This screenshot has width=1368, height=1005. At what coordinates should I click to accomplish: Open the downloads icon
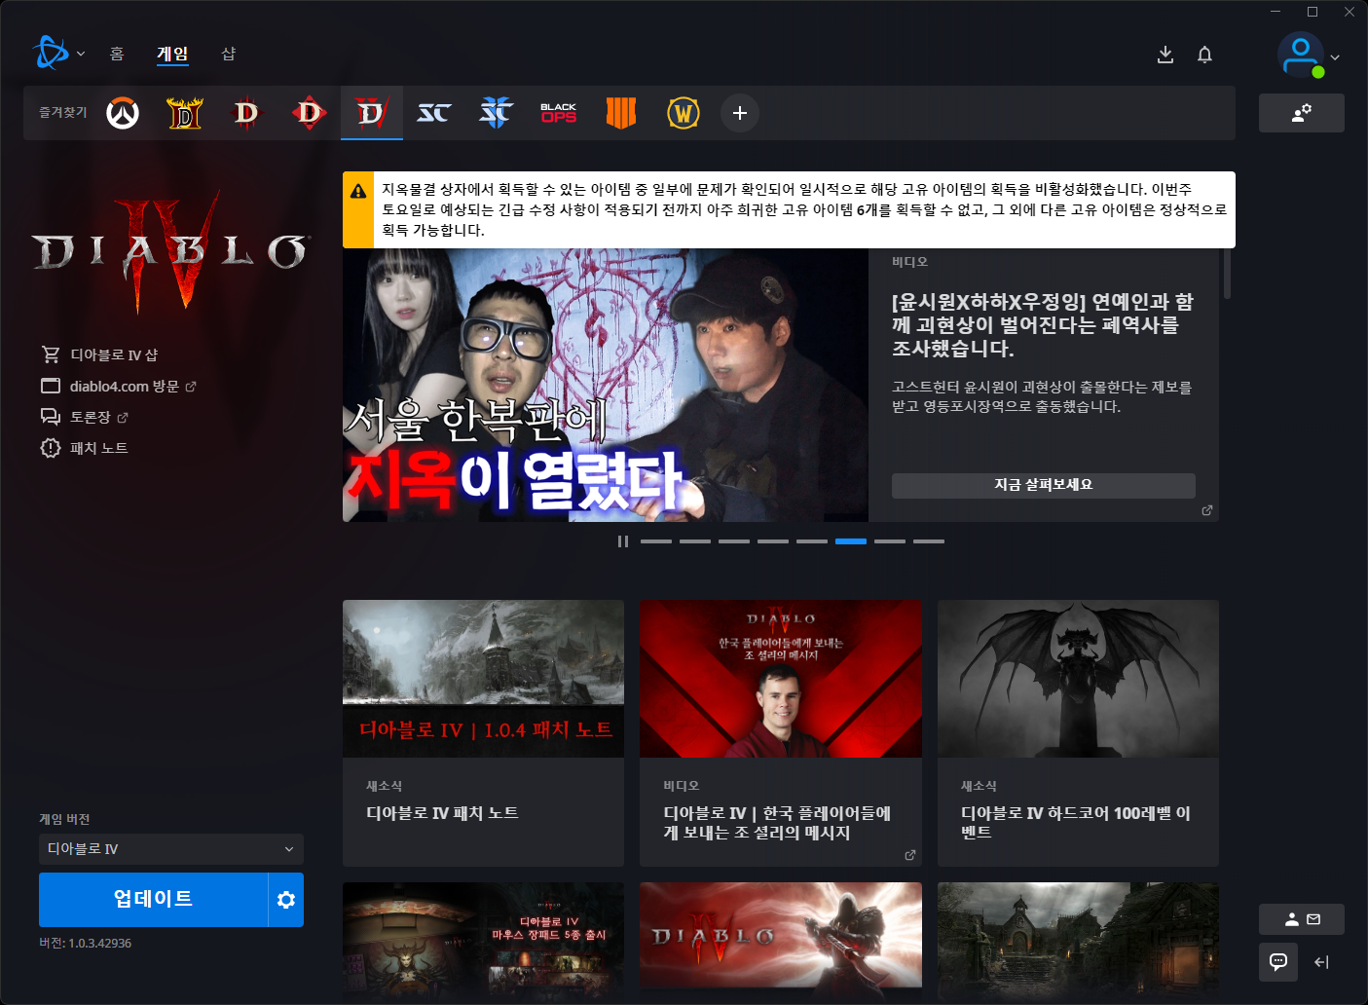[x=1165, y=55]
